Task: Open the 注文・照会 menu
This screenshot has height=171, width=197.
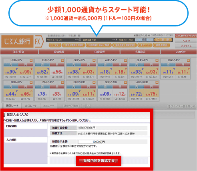Action: 19,52
